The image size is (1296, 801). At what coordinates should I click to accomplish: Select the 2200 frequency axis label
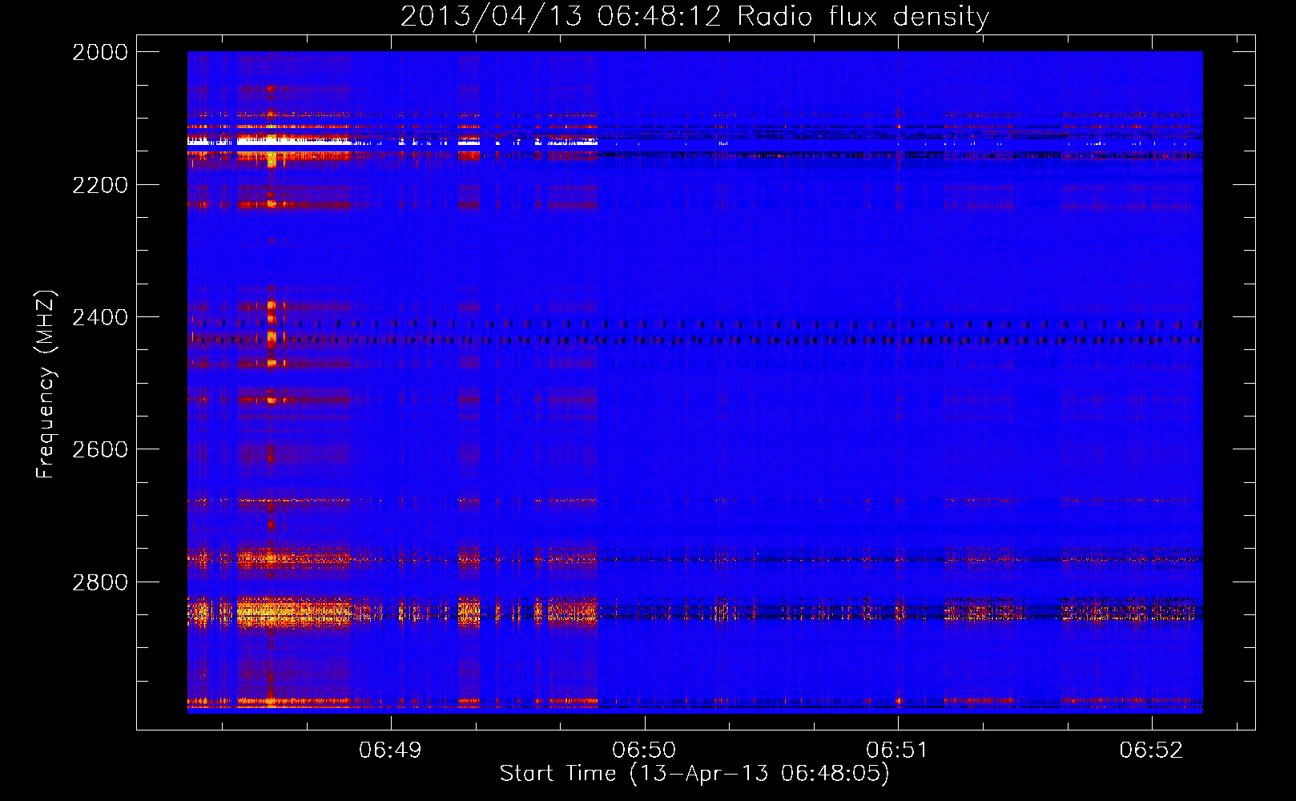pos(100,185)
